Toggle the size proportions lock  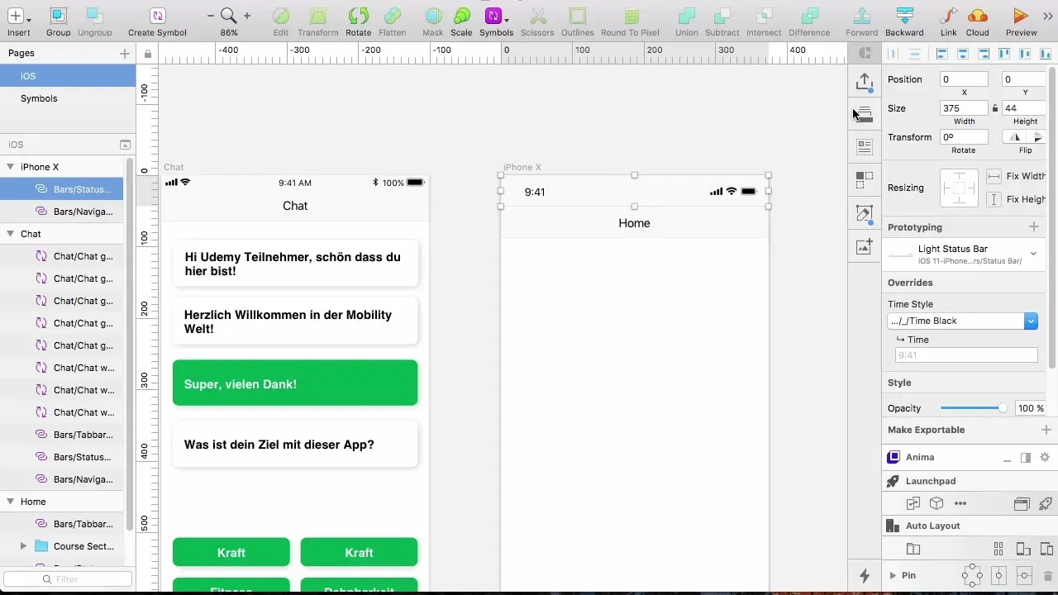995,108
